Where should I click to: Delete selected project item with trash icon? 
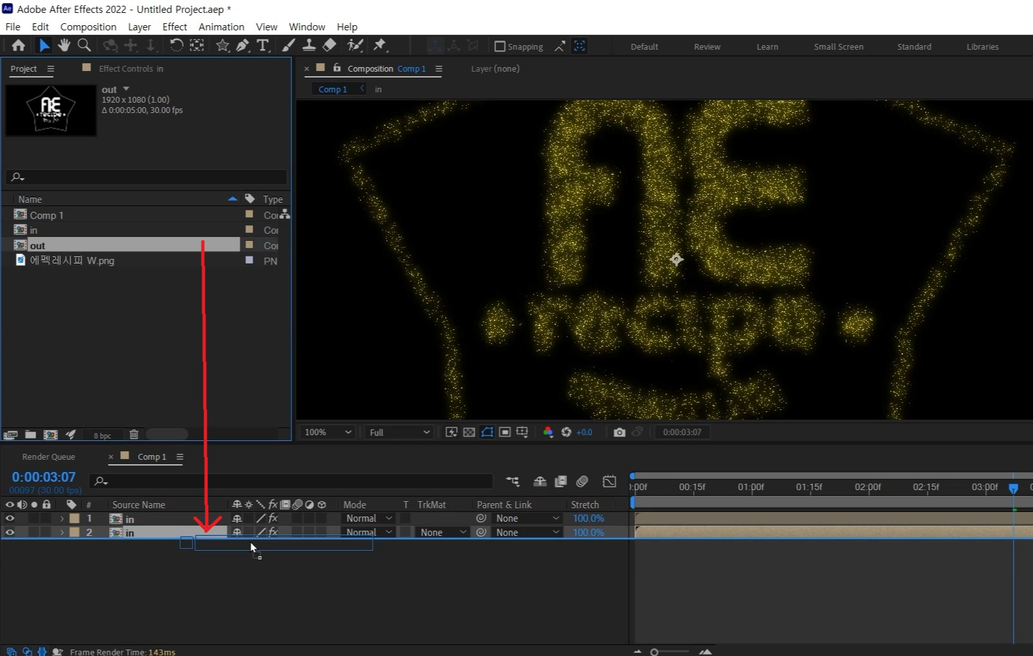[134, 435]
